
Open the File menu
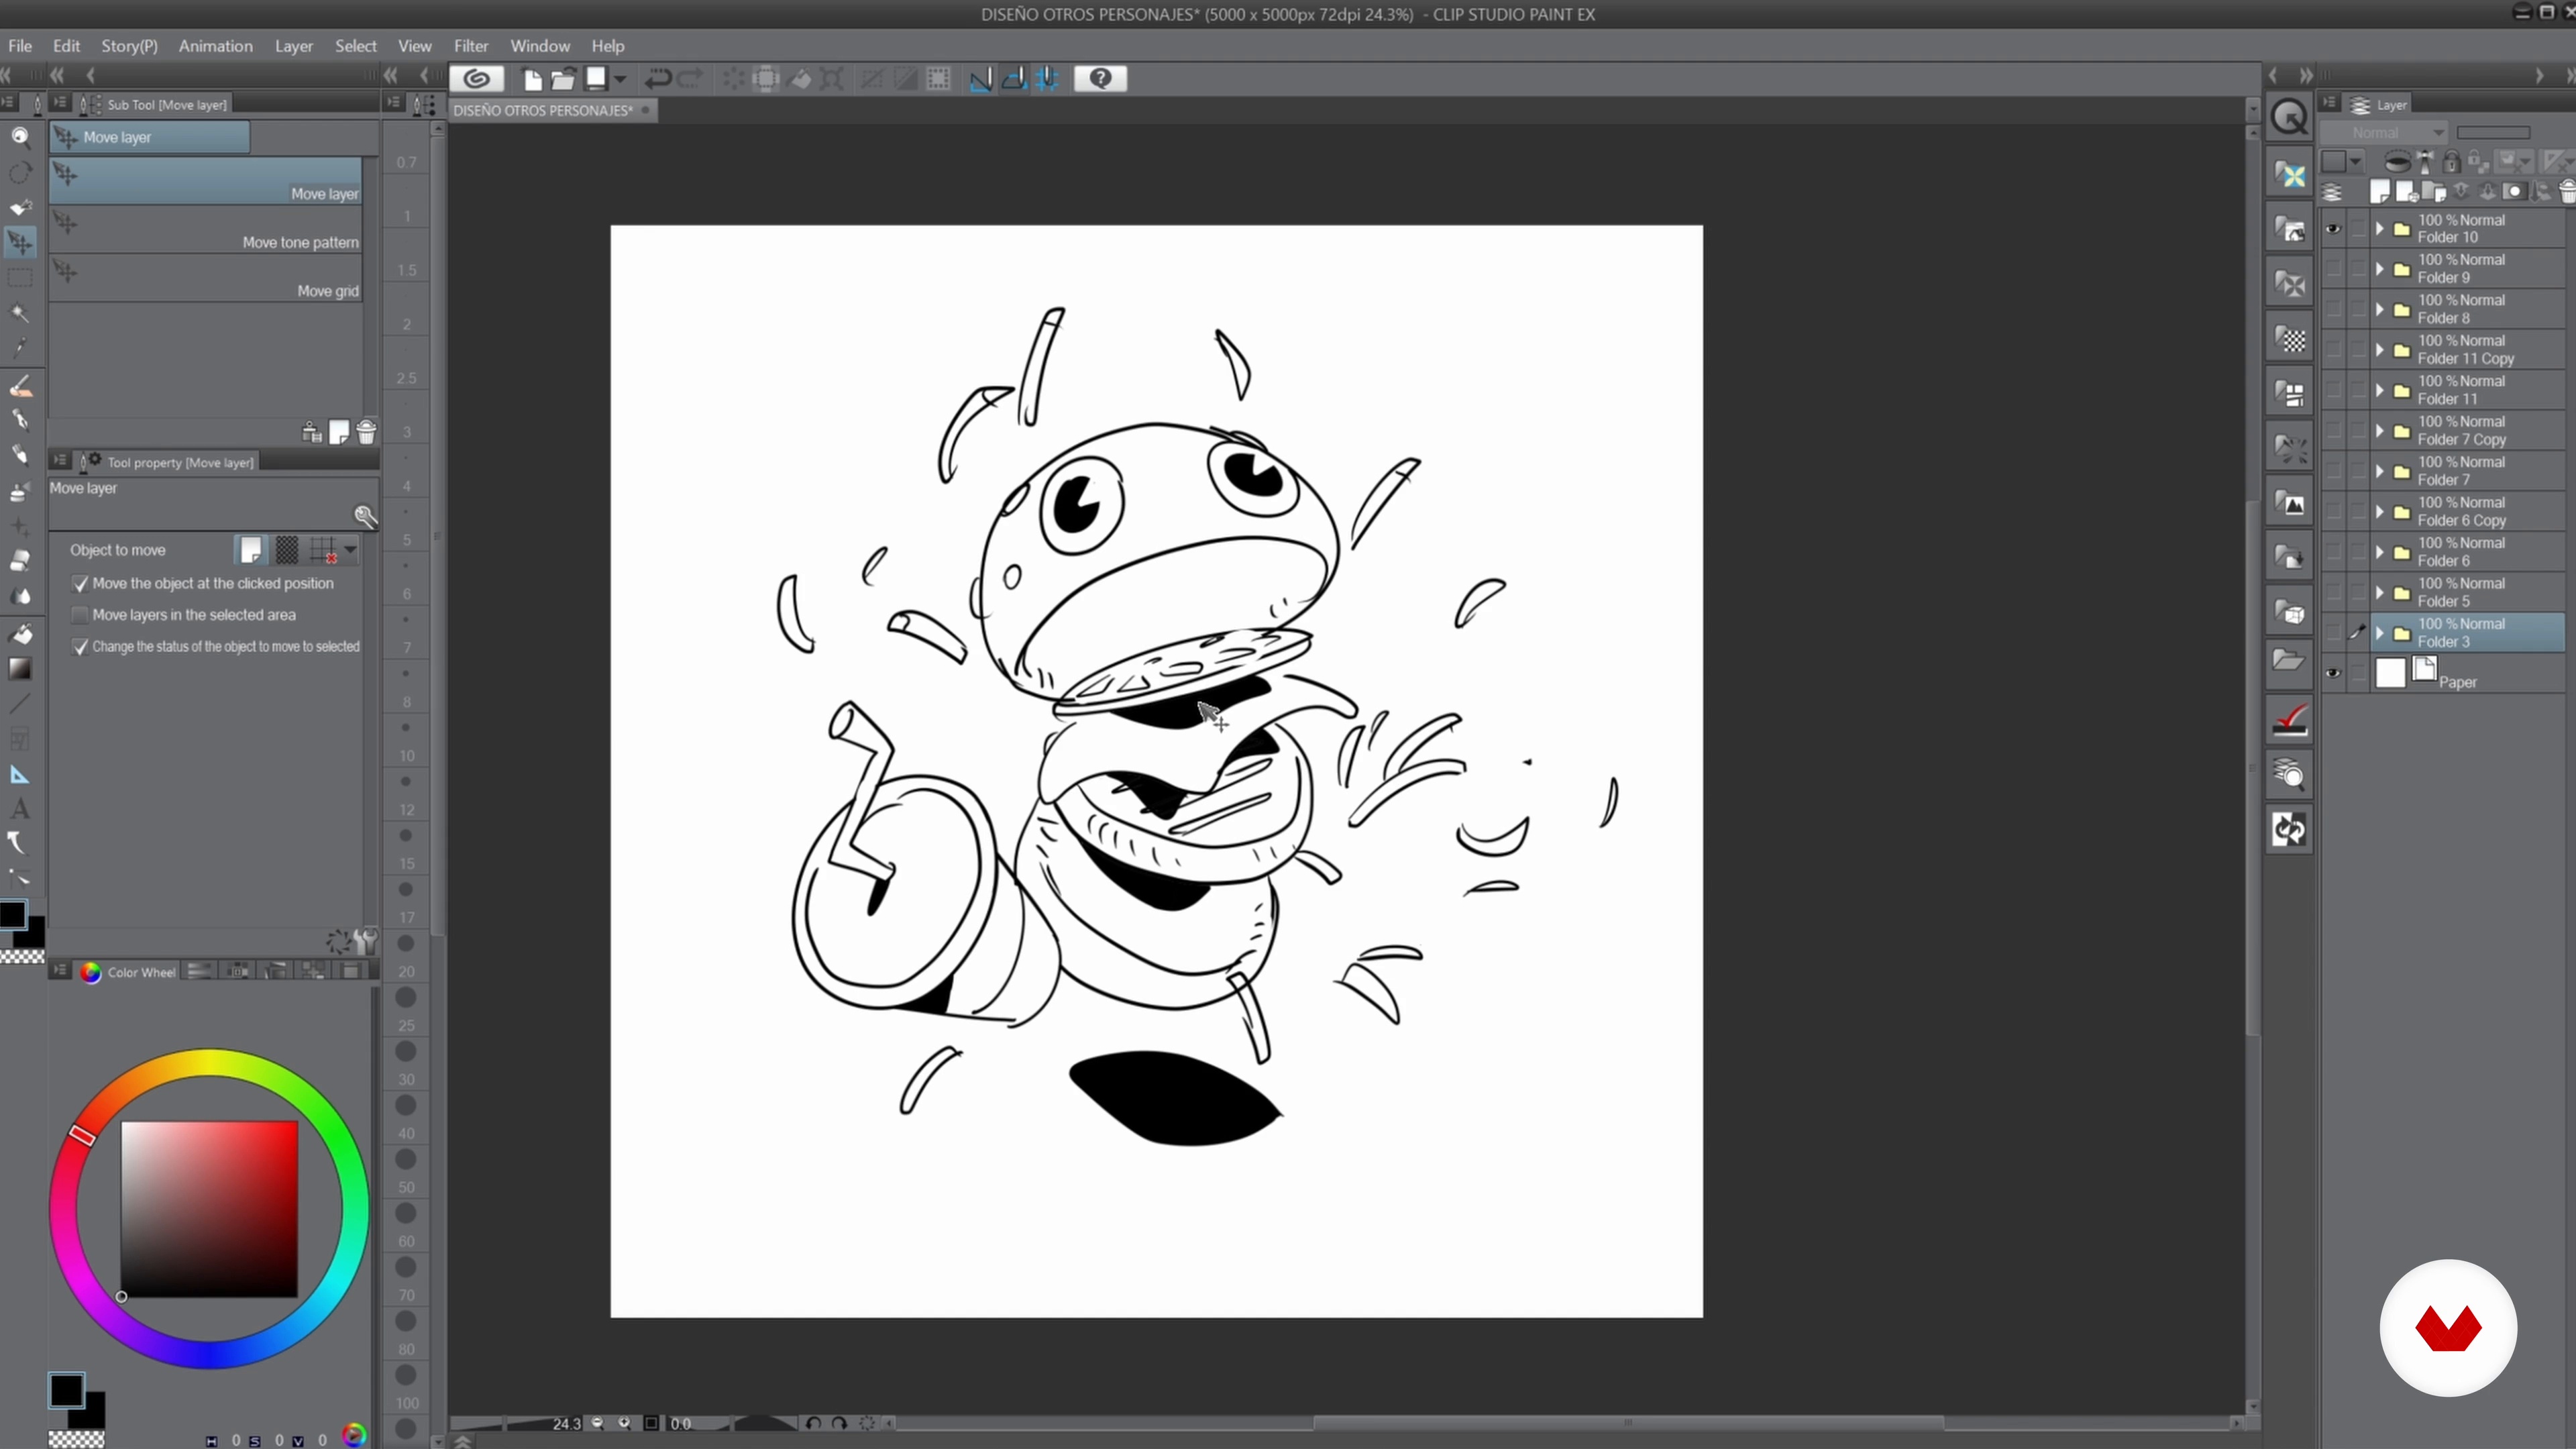pos(20,46)
